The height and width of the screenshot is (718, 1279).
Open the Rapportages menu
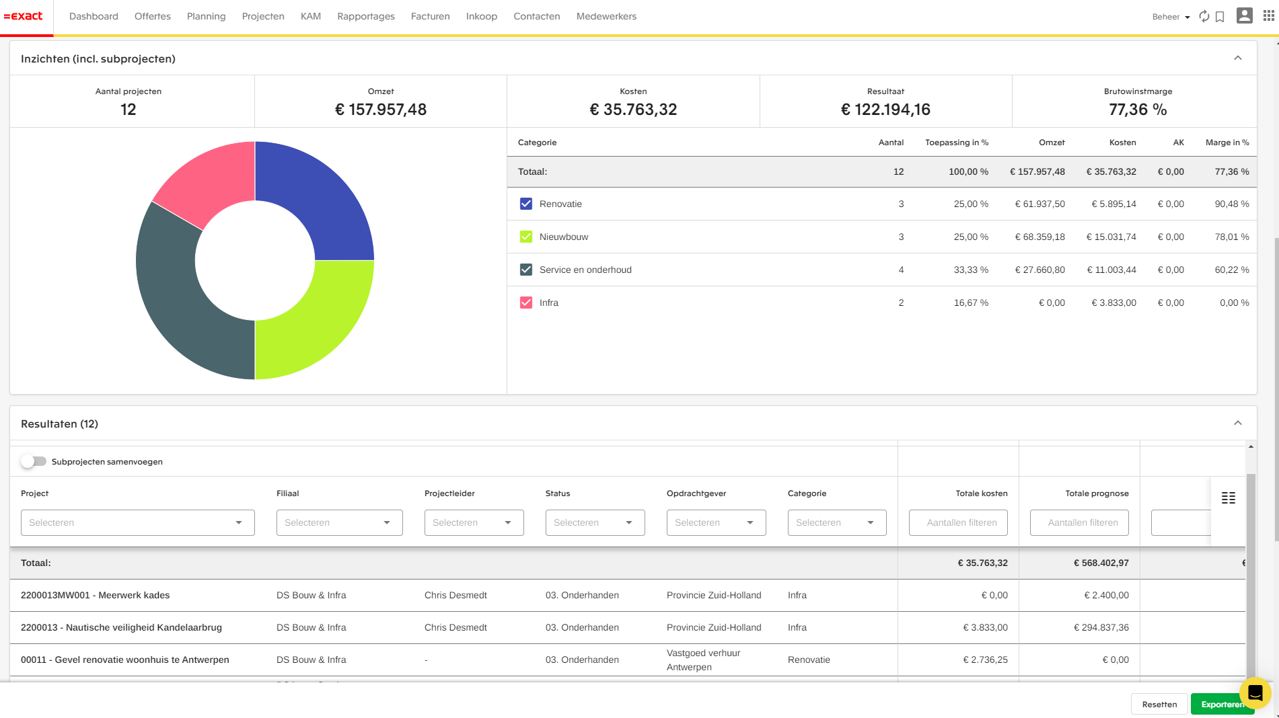click(366, 16)
